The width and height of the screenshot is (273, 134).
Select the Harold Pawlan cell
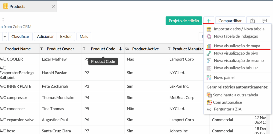61,73
